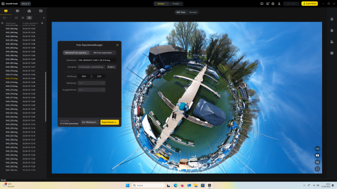
Task: Enter fullscreen preview mode
Action: point(317,169)
